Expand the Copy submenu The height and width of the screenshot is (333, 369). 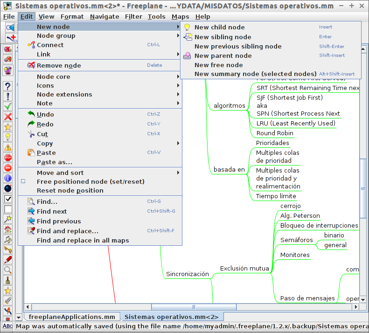[x=100, y=144]
